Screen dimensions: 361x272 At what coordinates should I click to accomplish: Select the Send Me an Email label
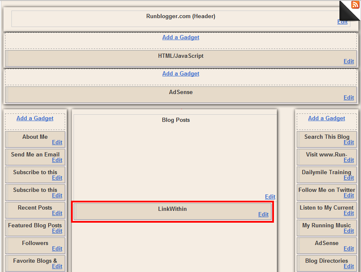[35, 154]
